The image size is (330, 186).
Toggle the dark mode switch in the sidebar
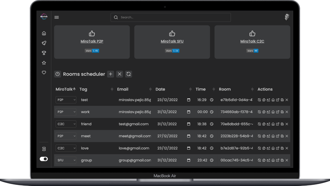44,159
